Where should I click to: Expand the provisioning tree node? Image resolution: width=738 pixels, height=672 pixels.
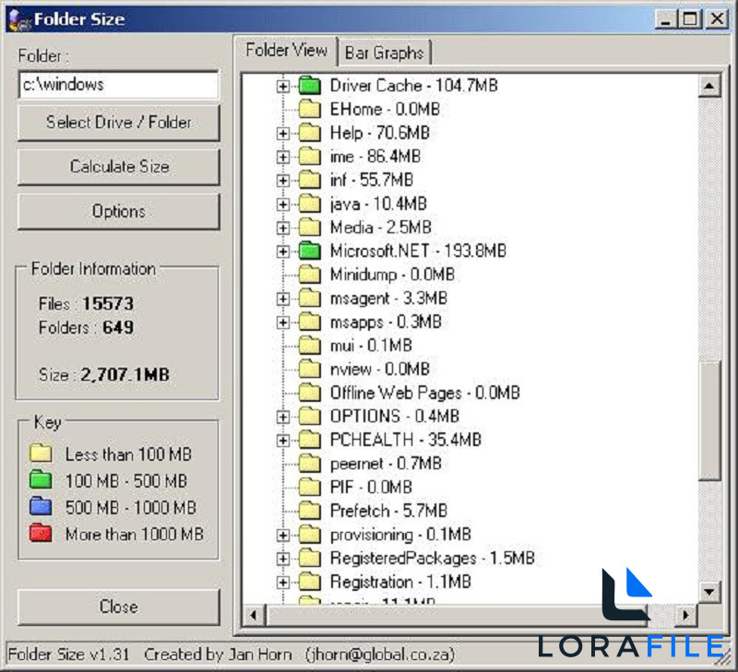[283, 536]
